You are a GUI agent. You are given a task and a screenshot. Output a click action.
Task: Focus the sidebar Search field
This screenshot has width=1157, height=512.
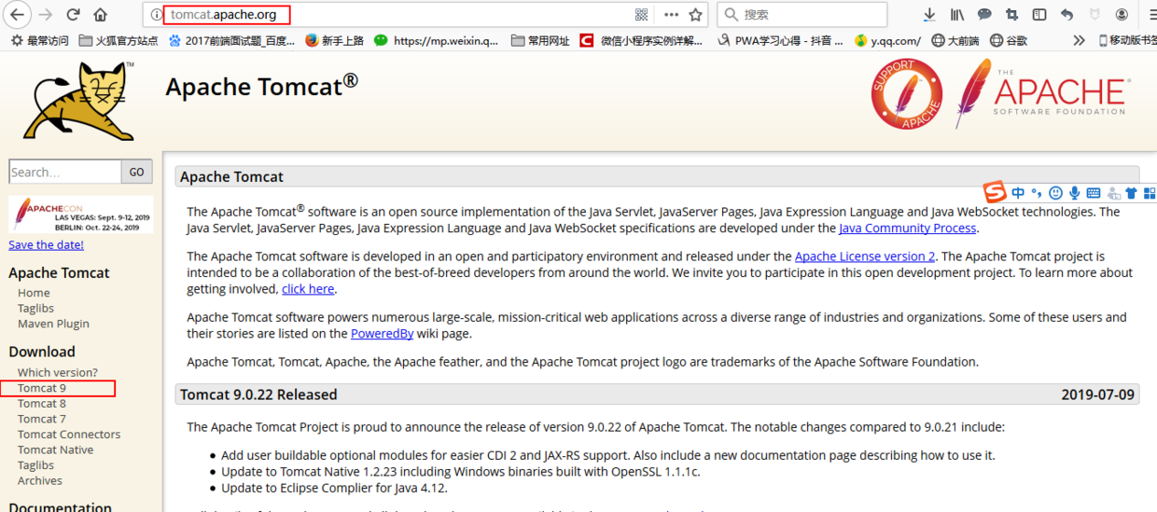(65, 172)
